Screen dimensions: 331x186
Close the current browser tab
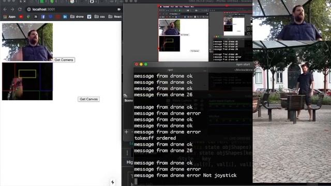[24, 2]
